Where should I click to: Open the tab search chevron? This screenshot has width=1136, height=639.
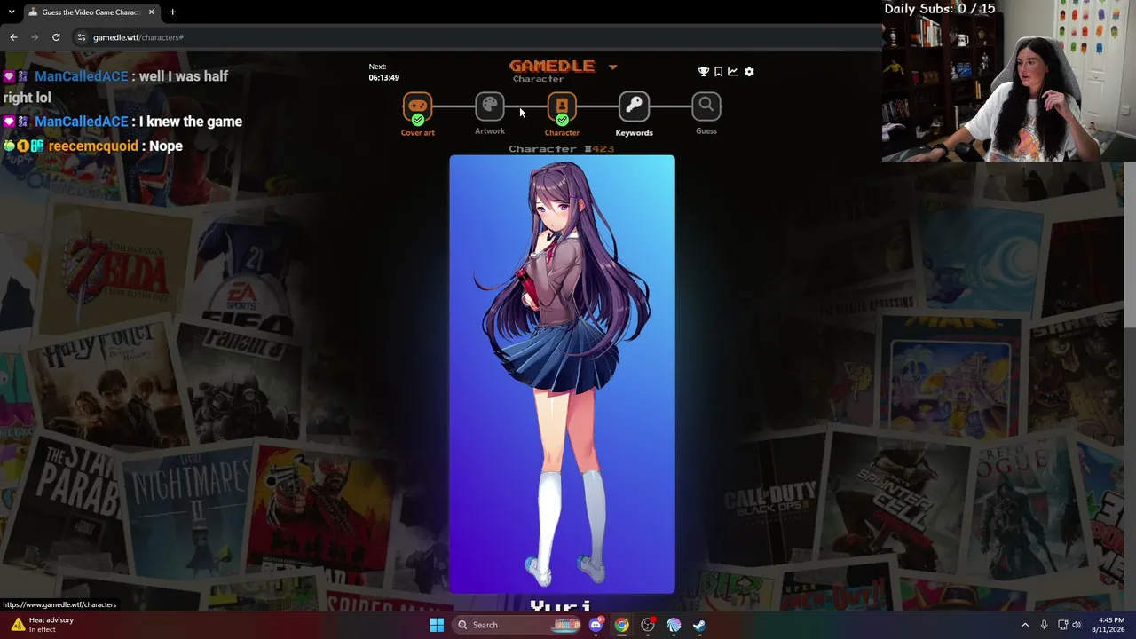click(x=10, y=12)
